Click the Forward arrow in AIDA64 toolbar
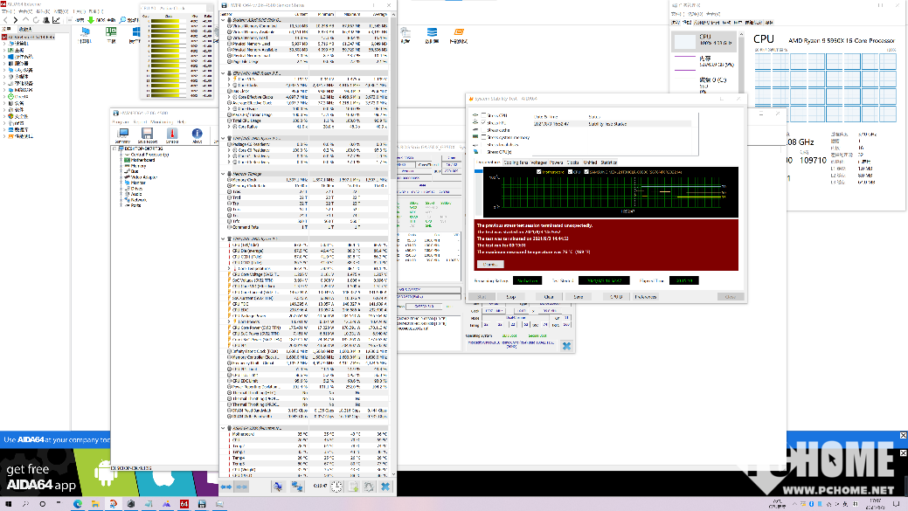Image resolution: width=908 pixels, height=511 pixels. (16, 20)
